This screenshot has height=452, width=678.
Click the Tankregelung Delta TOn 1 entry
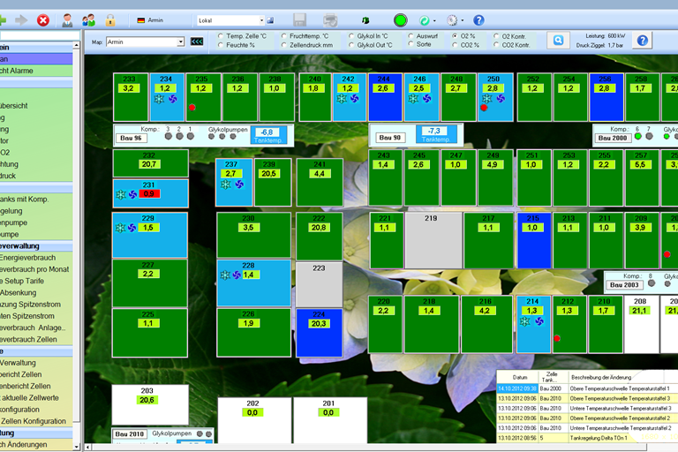pyautogui.click(x=599, y=438)
